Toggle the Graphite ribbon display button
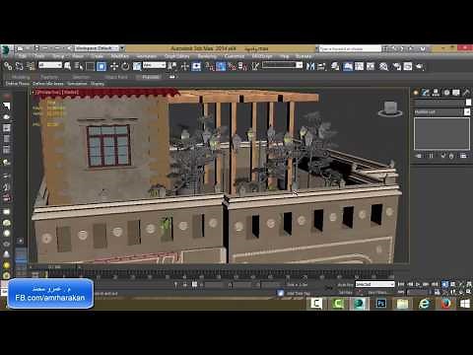Viewport: 473px width, 355px height. click(348, 66)
